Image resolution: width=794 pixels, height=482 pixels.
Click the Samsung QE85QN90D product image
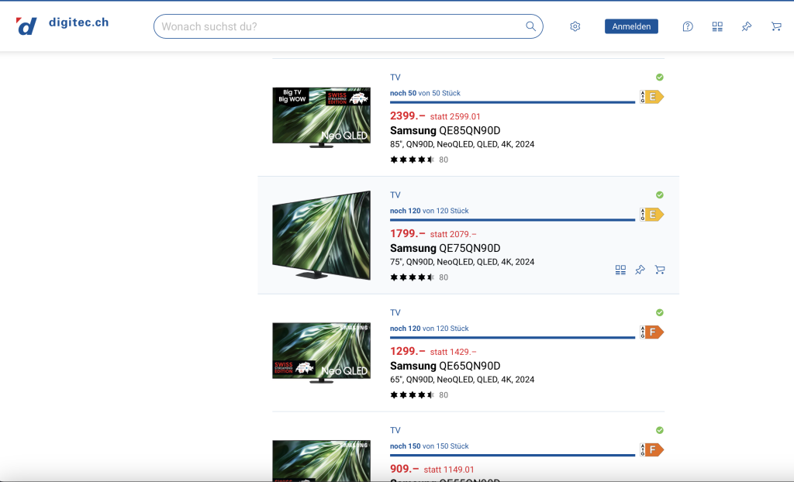pyautogui.click(x=321, y=117)
